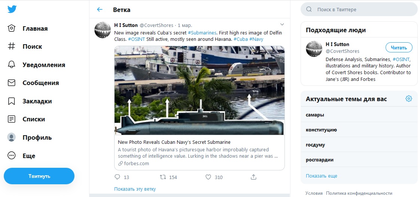Expand trends with Показать еще
This screenshot has height=197, width=420.
pyautogui.click(x=321, y=176)
